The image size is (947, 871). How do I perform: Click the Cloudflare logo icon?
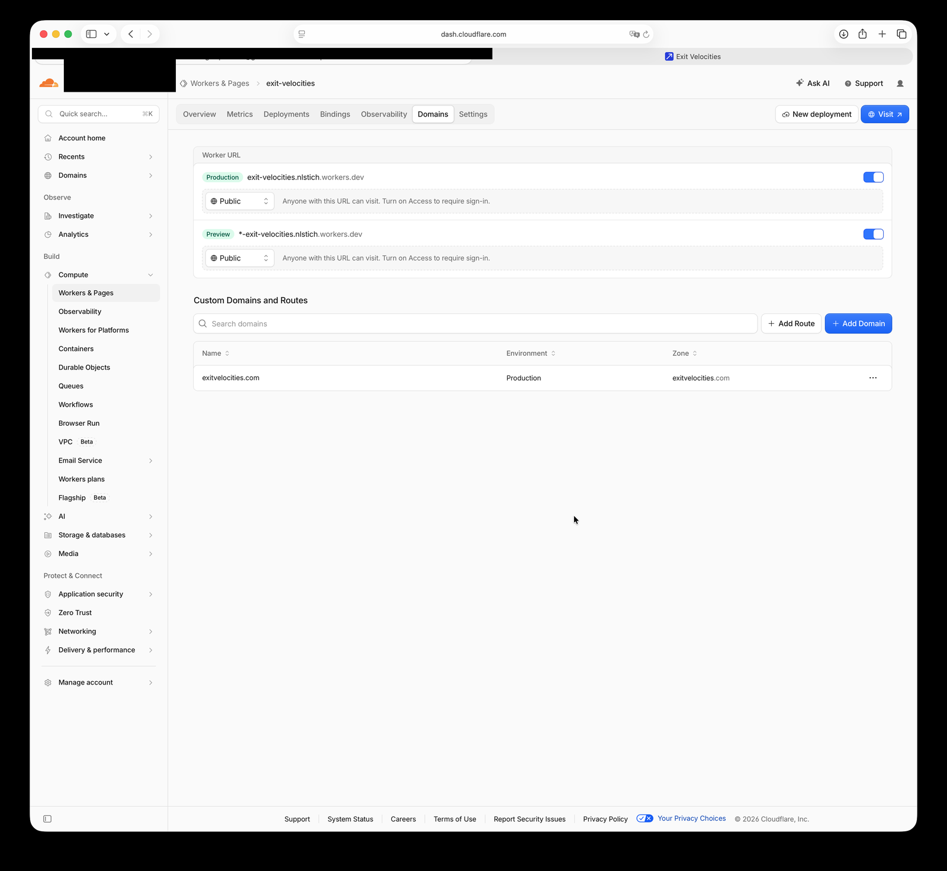49,83
